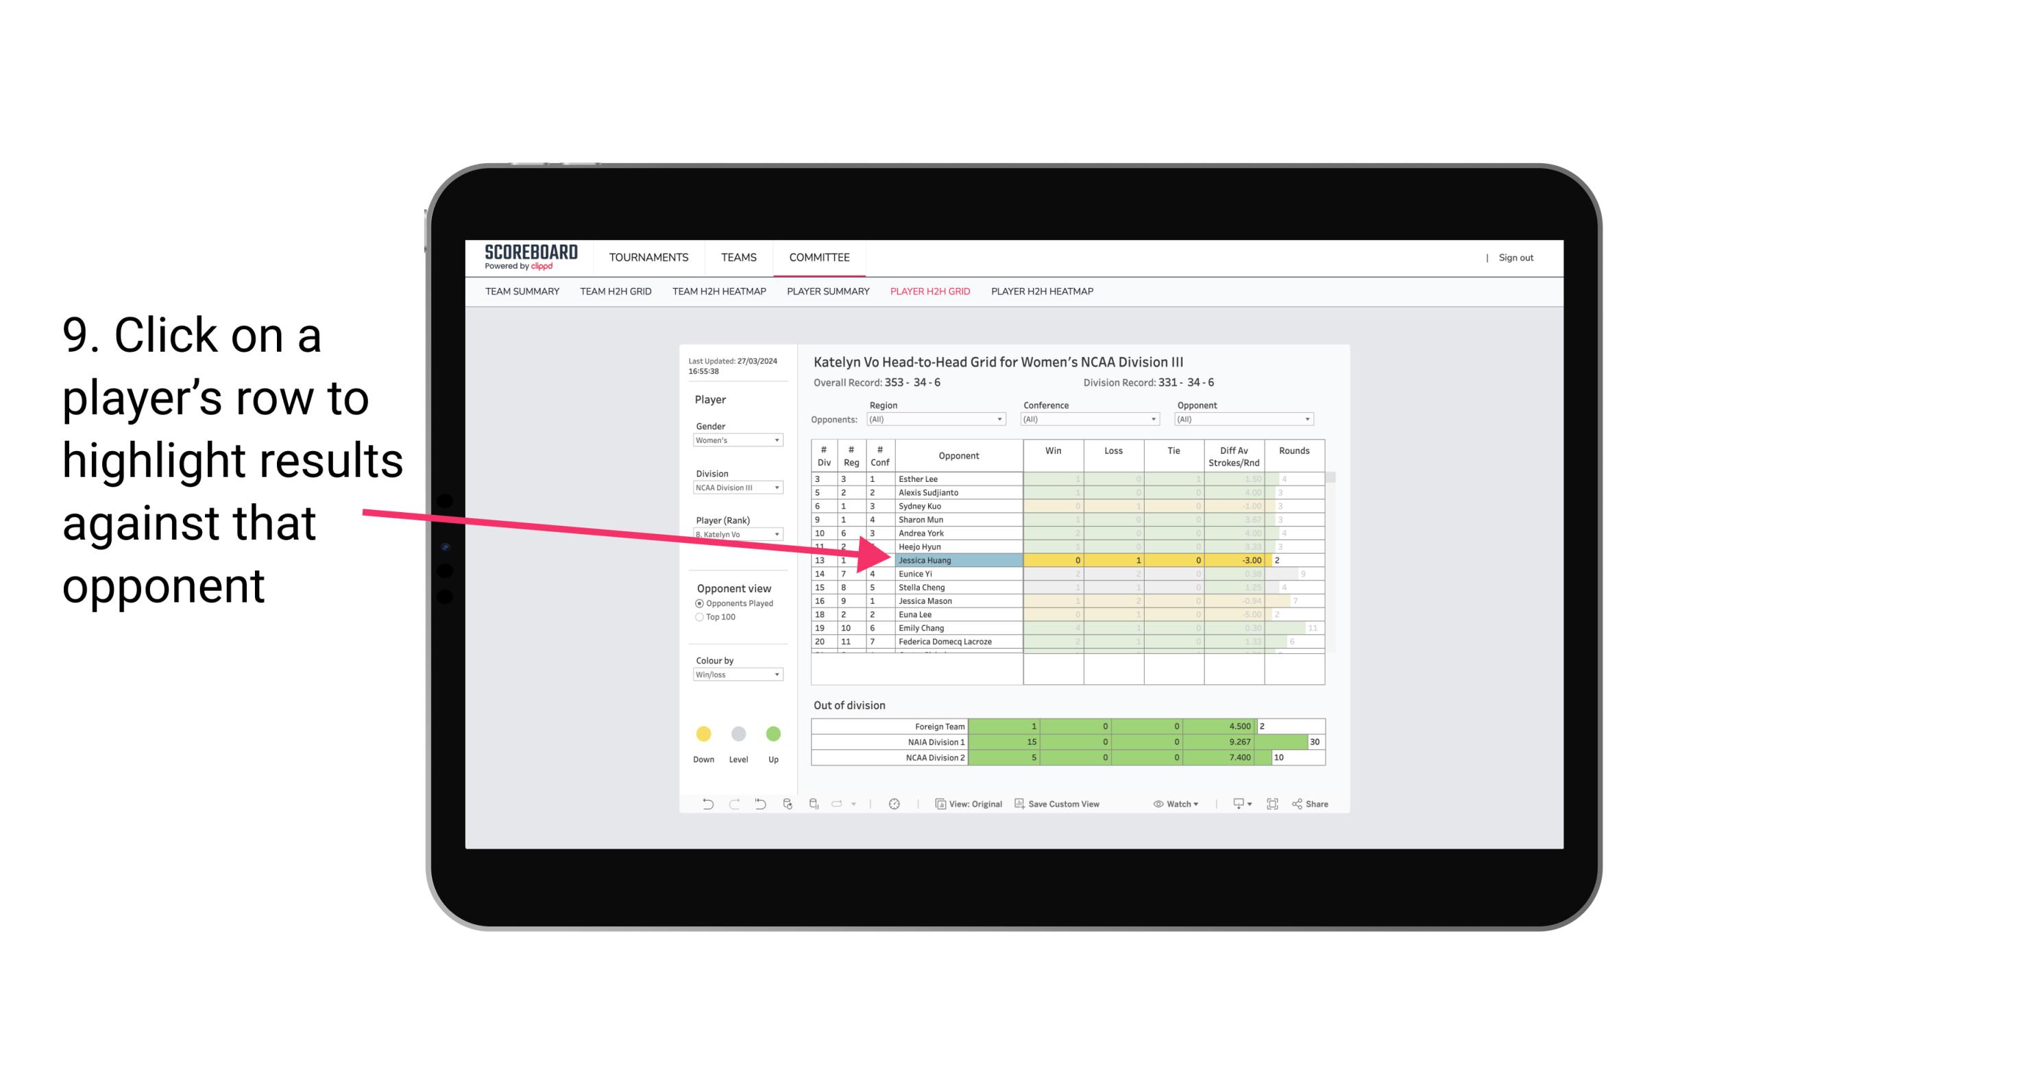Click Jessica Huang row to highlight
2022x1088 pixels.
(x=952, y=560)
